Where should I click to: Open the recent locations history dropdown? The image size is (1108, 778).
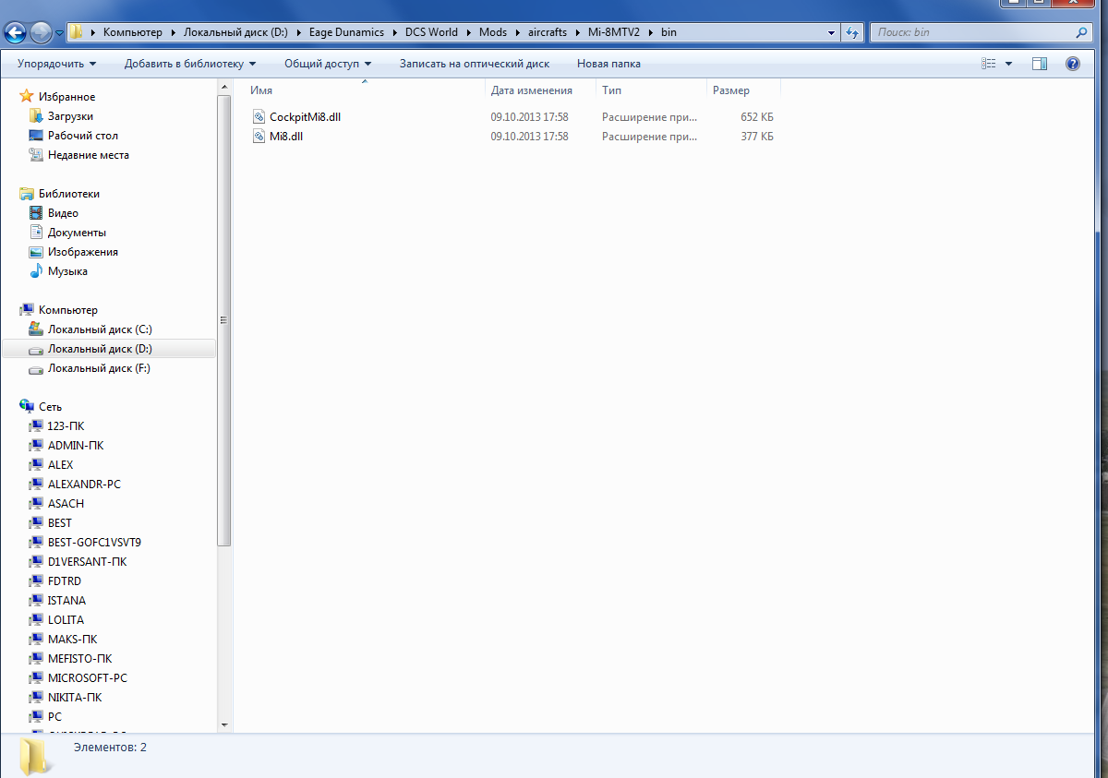[x=59, y=33]
